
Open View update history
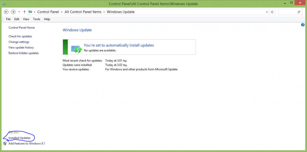point(21,47)
